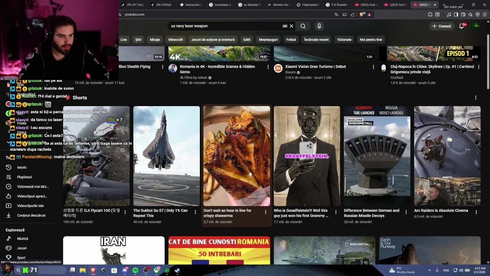The height and width of the screenshot is (276, 490).
Task: Open on-screen keyboard icon in search box
Action: coord(285,26)
